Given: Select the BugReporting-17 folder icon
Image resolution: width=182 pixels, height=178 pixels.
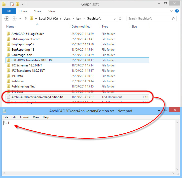Looking at the screenshot, I should pyautogui.click(x=8, y=44).
